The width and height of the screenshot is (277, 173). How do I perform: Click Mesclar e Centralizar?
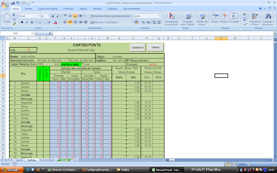[104, 22]
